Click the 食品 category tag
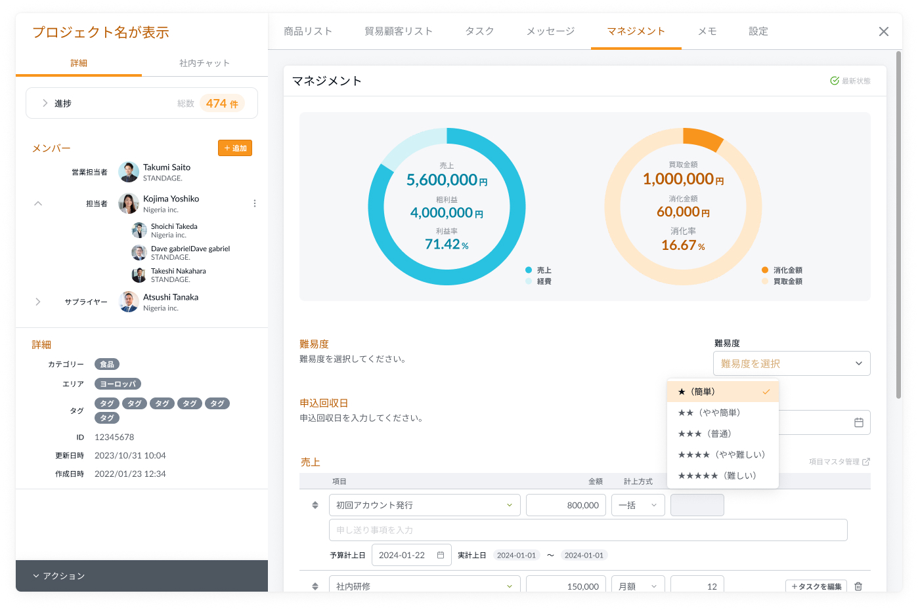Image resolution: width=918 pixels, height=610 pixels. click(x=107, y=364)
